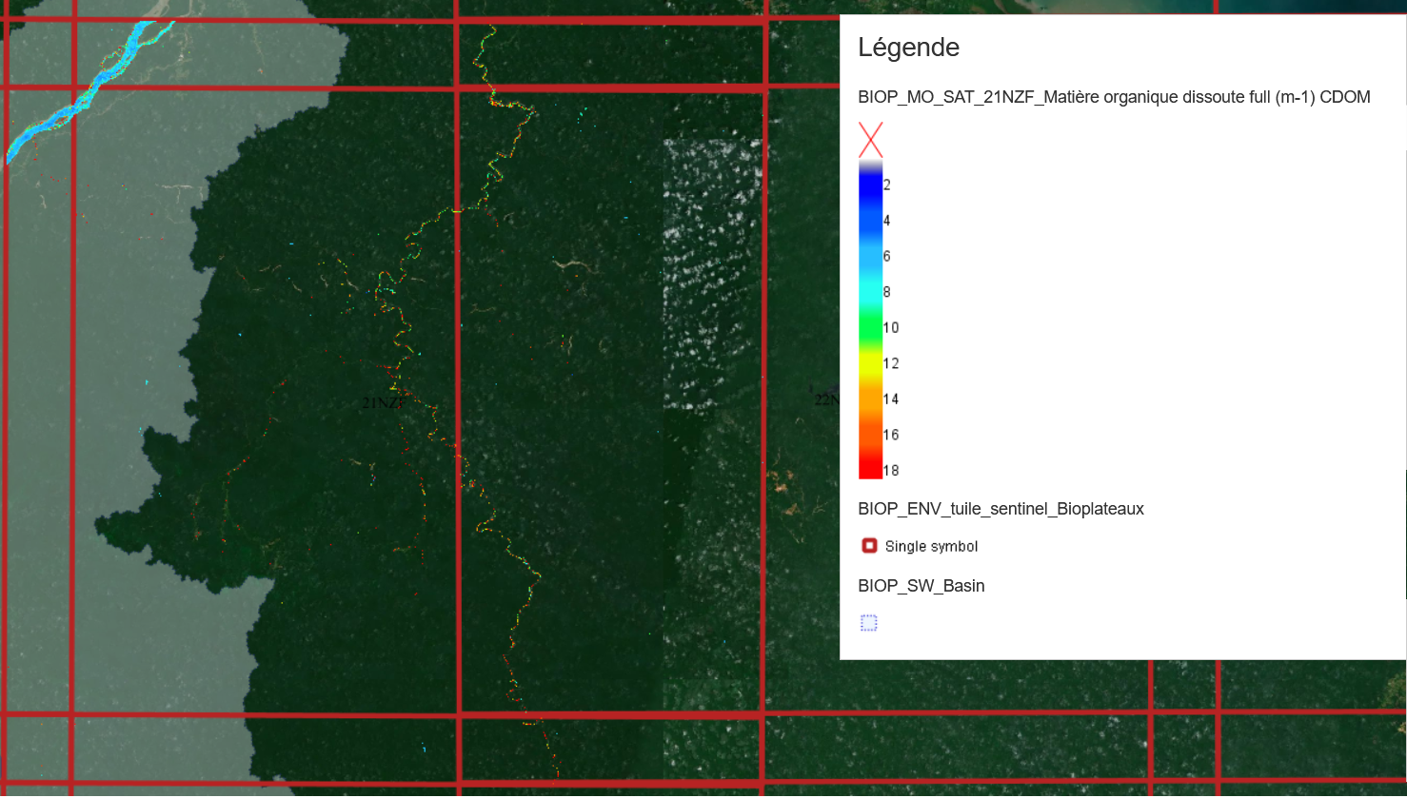Click the red bottom of color ramp

pyautogui.click(x=870, y=466)
